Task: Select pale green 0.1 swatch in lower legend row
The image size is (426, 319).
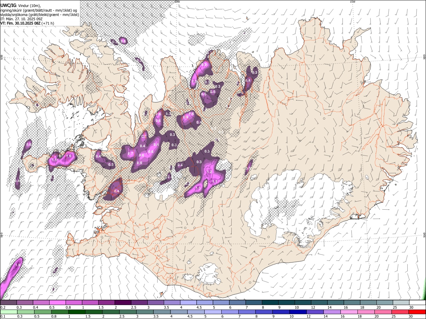Action: pyautogui.click(x=8, y=312)
